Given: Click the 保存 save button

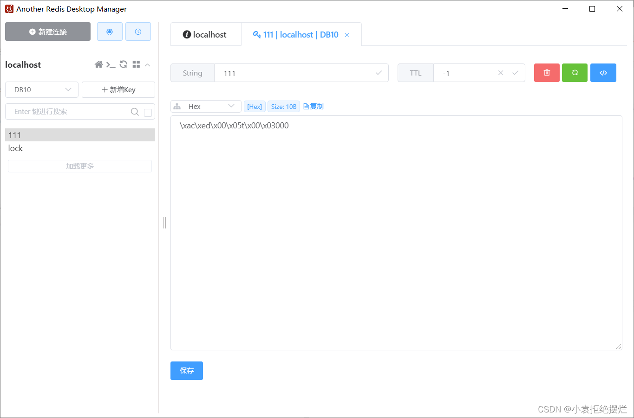Looking at the screenshot, I should (x=187, y=371).
